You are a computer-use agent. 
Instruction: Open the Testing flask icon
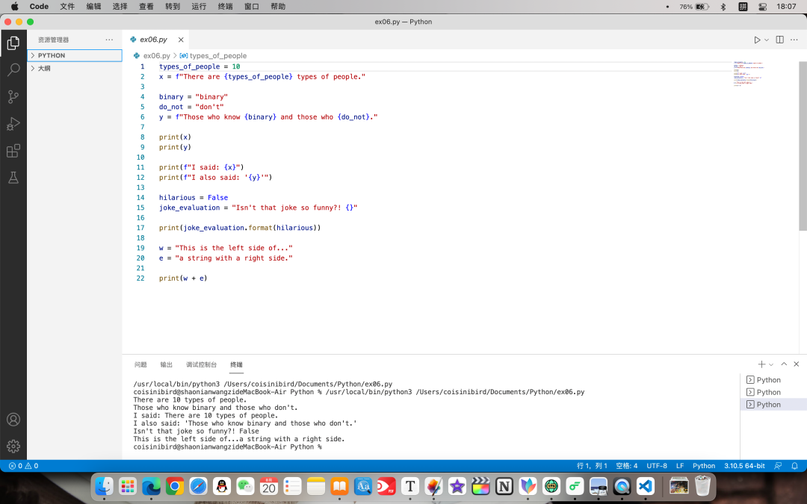point(13,178)
